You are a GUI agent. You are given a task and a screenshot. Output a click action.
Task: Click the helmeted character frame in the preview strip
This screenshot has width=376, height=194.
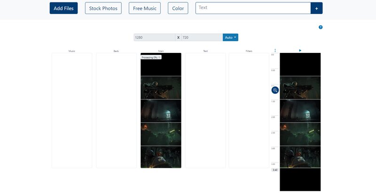click(300, 157)
